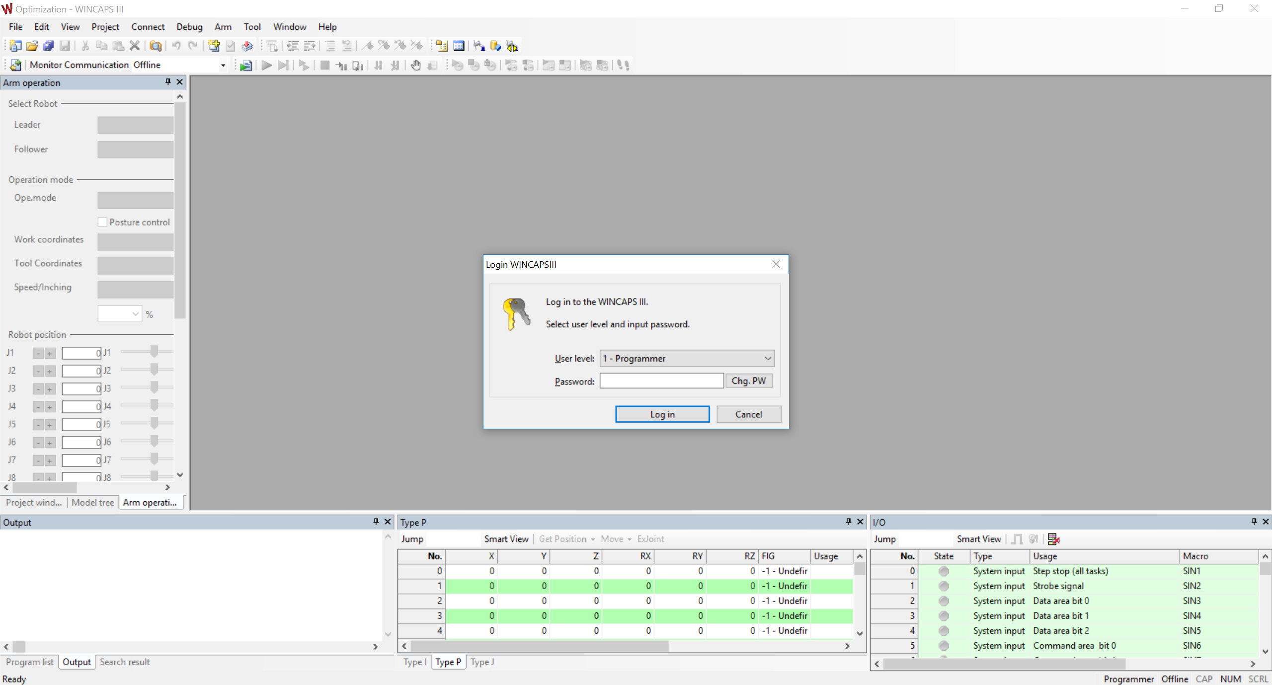Click the hand pan tool icon
The height and width of the screenshot is (685, 1272).
[415, 65]
